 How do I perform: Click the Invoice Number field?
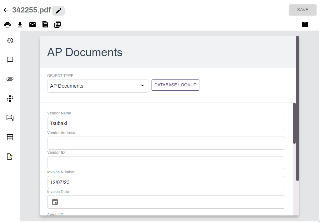click(166, 182)
